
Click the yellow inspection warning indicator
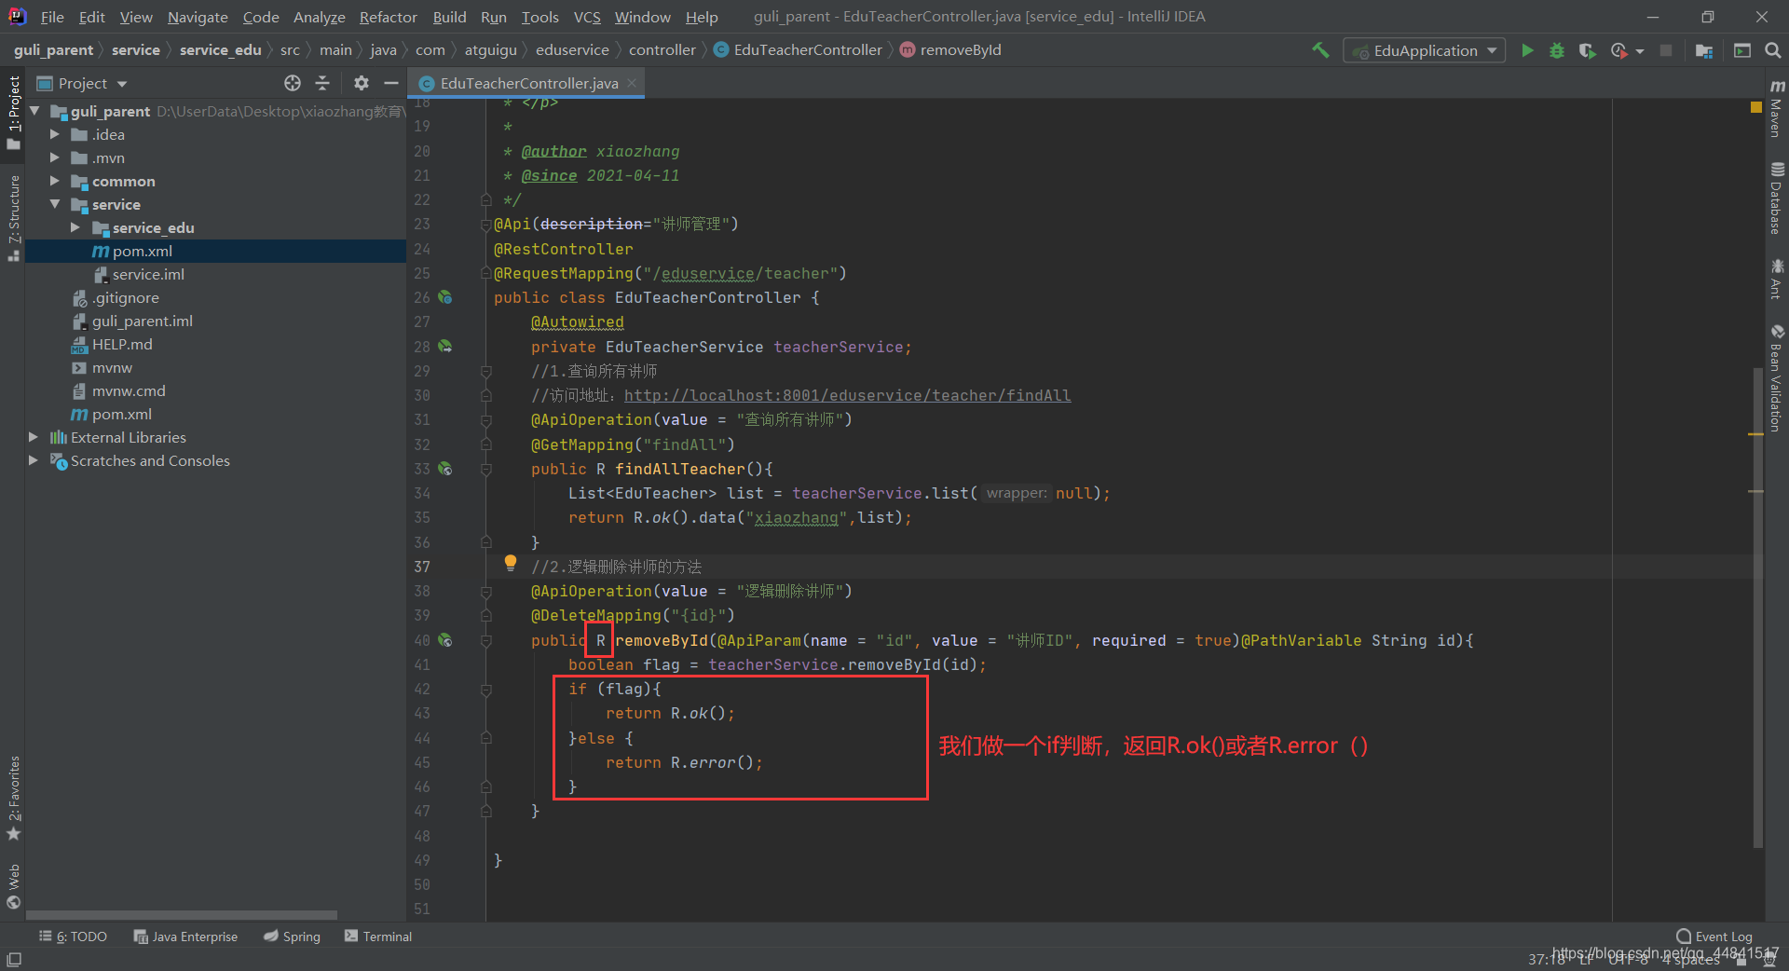point(1756,108)
